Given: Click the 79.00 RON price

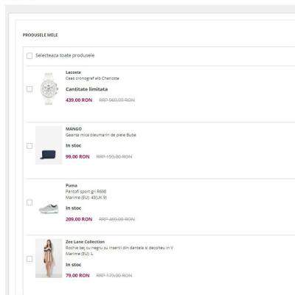Looking at the screenshot, I should [77, 275].
